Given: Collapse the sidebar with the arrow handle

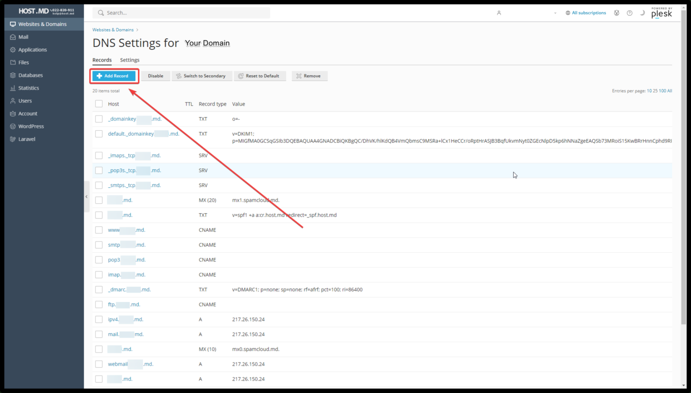Looking at the screenshot, I should coord(86,197).
